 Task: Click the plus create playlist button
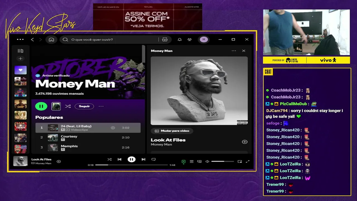(20, 59)
